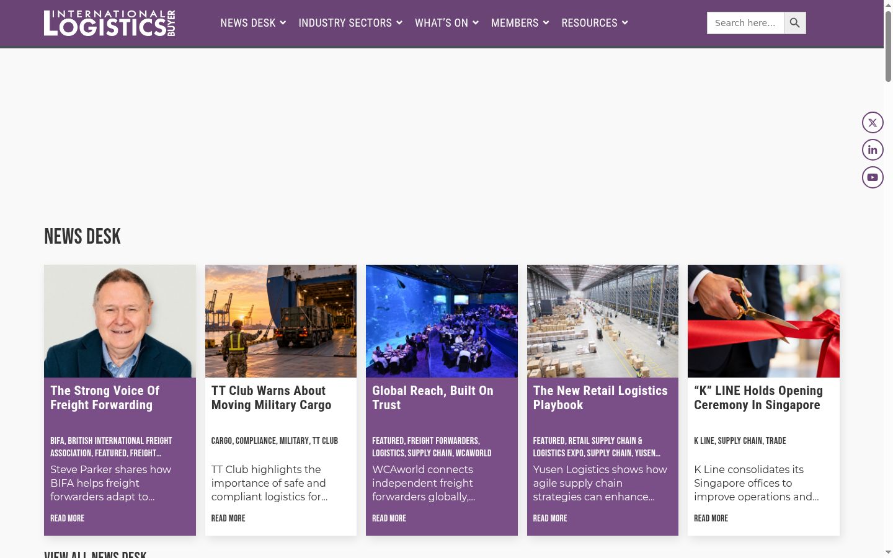Click READ MORE under TT Club article

pyautogui.click(x=228, y=518)
